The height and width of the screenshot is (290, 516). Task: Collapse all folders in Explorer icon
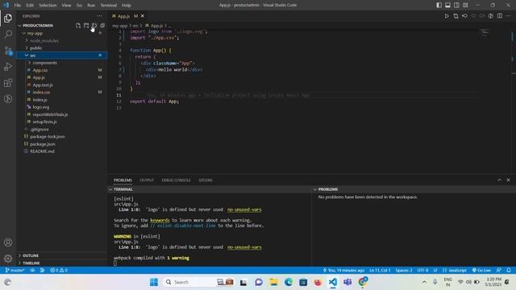coord(102,25)
